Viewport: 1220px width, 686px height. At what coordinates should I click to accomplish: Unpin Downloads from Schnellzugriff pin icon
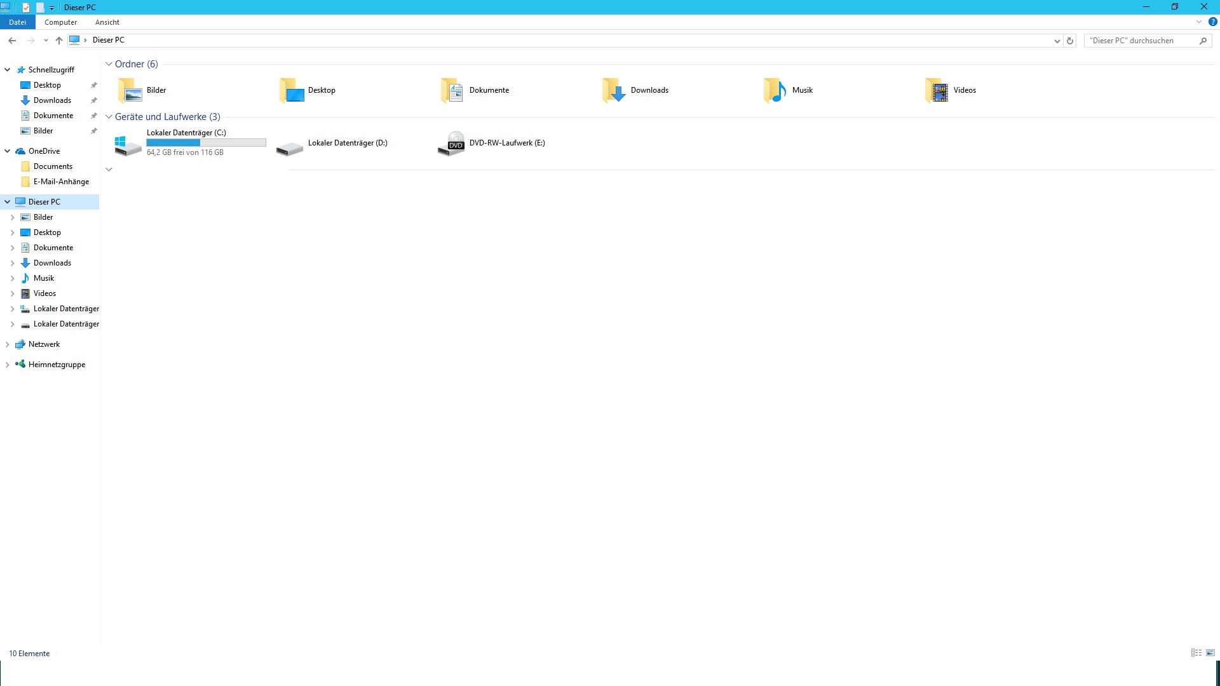(x=94, y=100)
